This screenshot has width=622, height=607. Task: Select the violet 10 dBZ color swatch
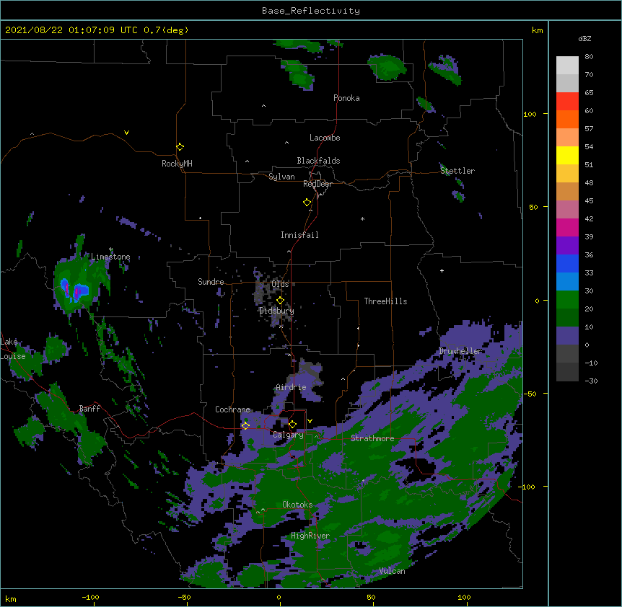click(x=567, y=336)
